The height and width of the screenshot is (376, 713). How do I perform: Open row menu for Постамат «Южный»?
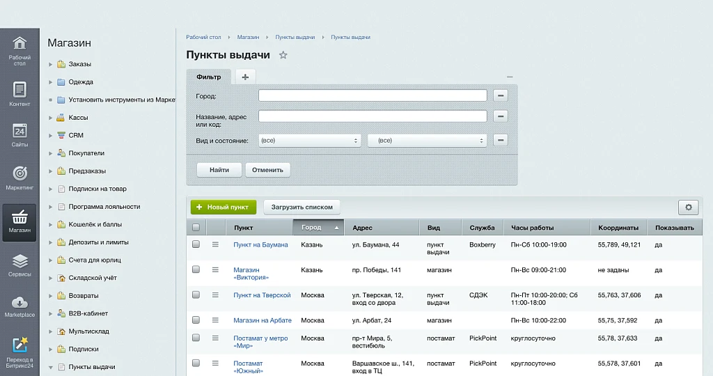(215, 363)
